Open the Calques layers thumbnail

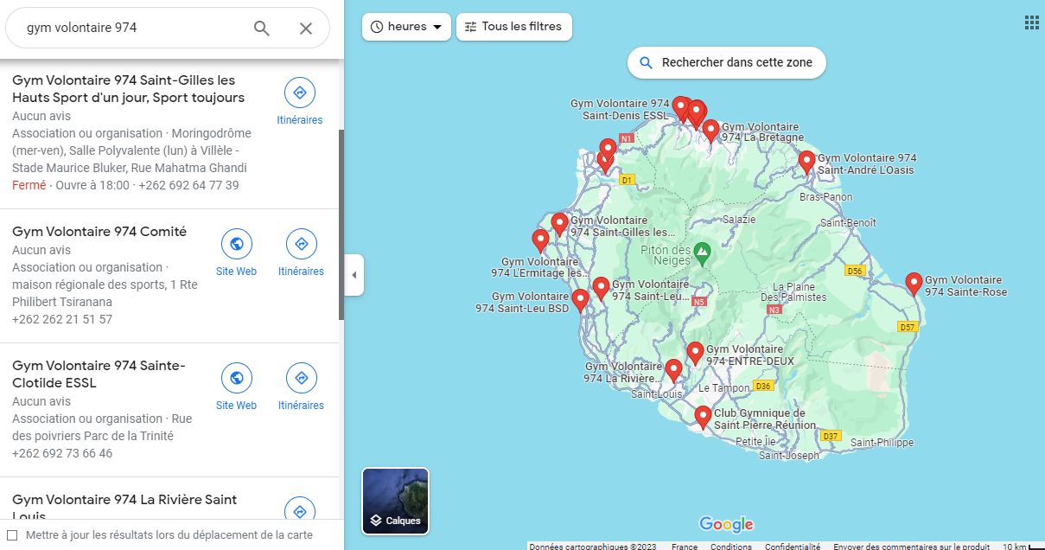tap(395, 502)
